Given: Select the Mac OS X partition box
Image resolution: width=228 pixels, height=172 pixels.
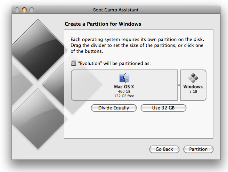Looking at the screenshot, I should click(124, 85).
